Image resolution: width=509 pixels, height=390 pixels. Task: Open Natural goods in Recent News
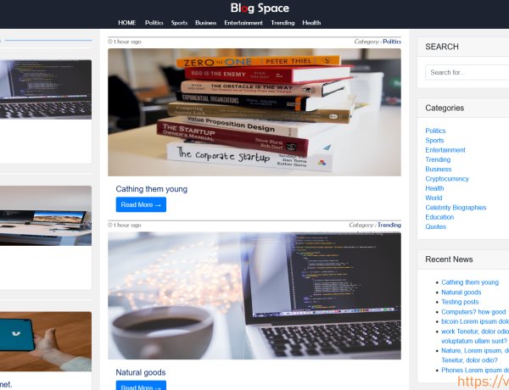point(461,292)
